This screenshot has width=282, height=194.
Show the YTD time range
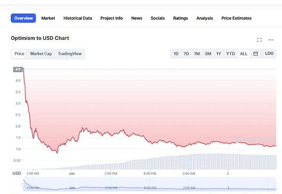pos(230,54)
